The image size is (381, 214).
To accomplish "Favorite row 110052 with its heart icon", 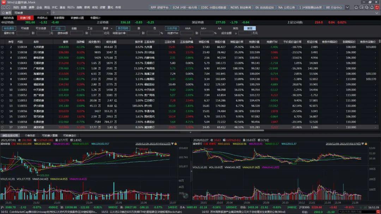I will click(2, 95).
